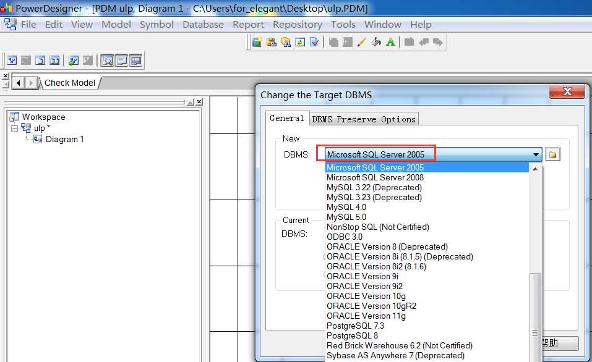
Task: Select the orange line style pencil icon
Action: point(361,42)
